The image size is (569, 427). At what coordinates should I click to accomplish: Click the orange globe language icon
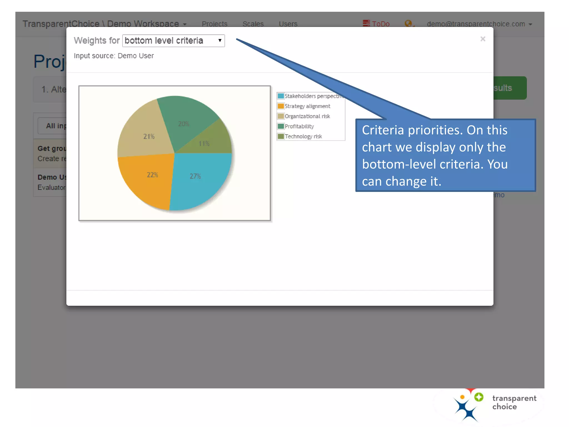point(408,23)
